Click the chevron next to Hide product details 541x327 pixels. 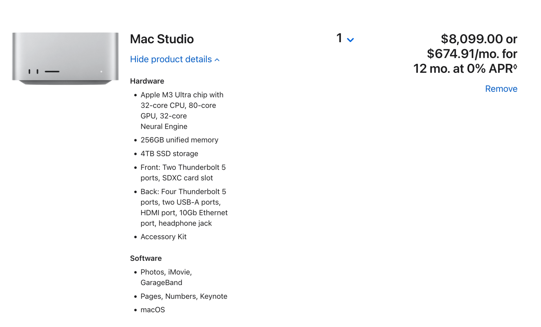(x=217, y=60)
